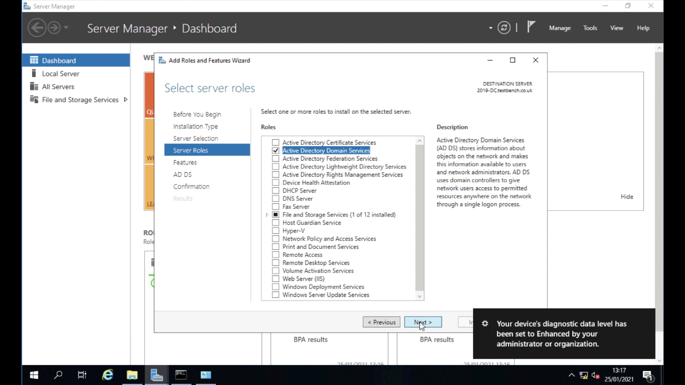Select Dashboard in the sidebar
The width and height of the screenshot is (685, 385).
(58, 60)
